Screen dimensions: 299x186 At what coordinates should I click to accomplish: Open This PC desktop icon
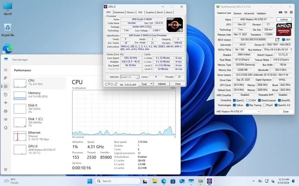coord(7,9)
